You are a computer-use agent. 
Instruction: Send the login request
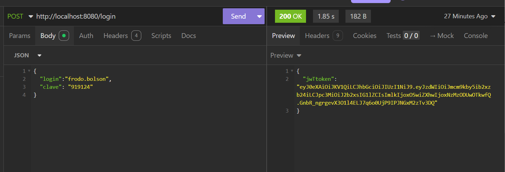click(238, 16)
